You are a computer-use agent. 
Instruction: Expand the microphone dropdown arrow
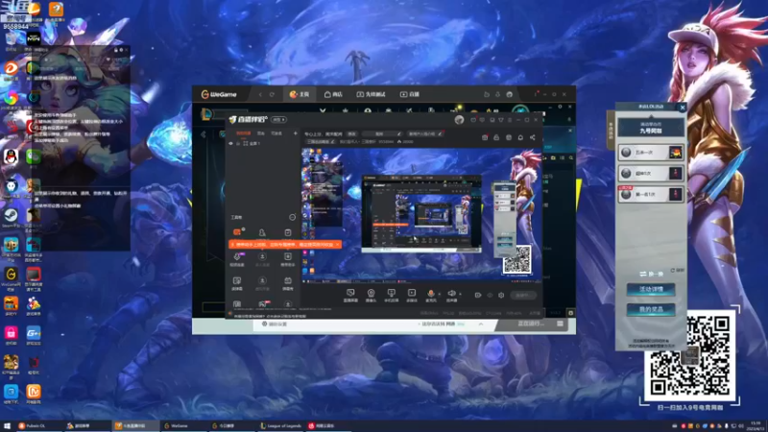(439, 294)
